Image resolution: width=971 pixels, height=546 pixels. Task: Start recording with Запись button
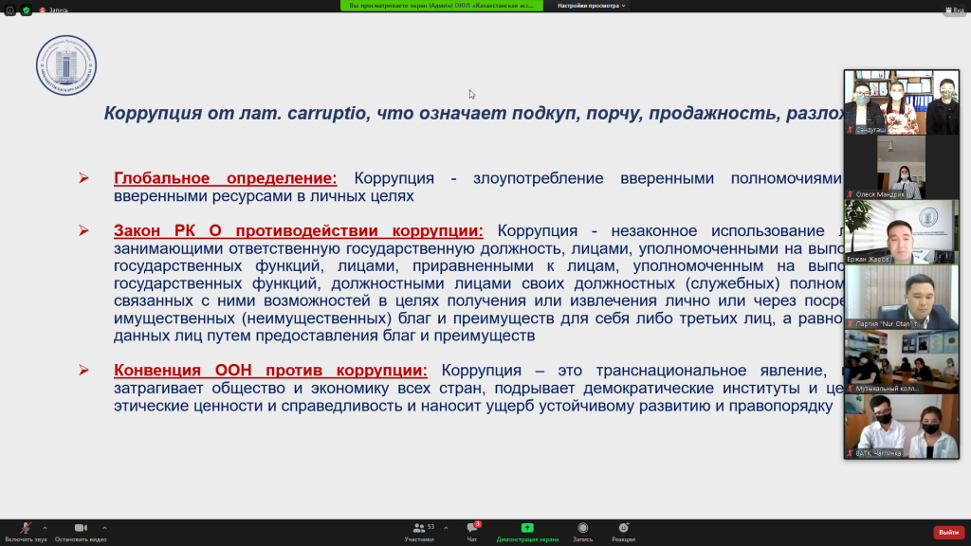[x=582, y=531]
